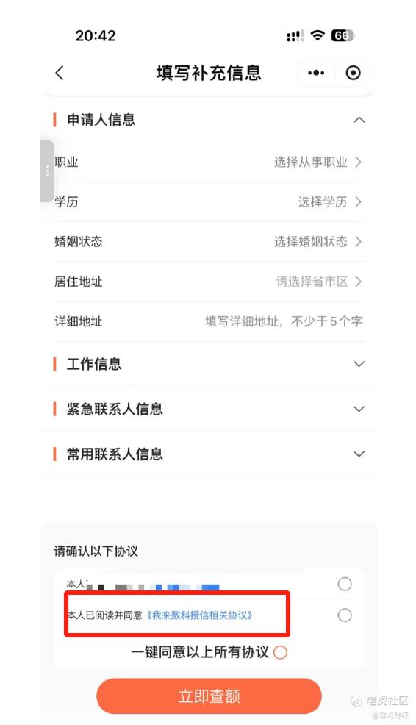Tap the back arrow icon

[x=60, y=73]
